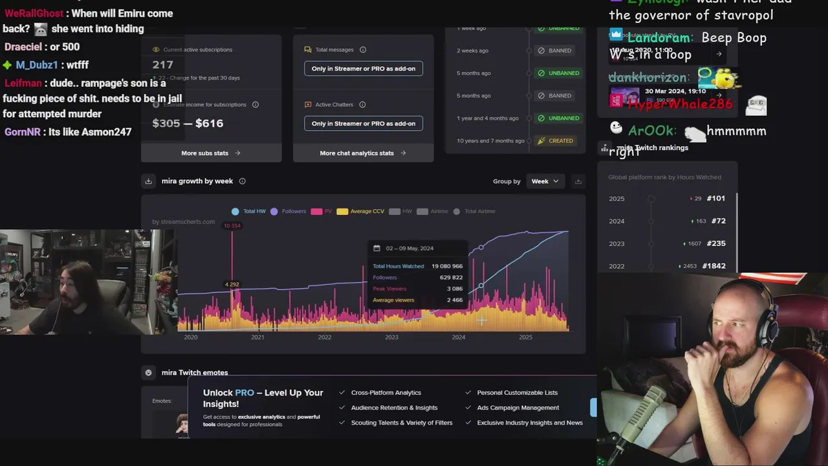The height and width of the screenshot is (466, 828).
Task: Click the '10 years and 7 months ago' entry
Action: [x=490, y=140]
